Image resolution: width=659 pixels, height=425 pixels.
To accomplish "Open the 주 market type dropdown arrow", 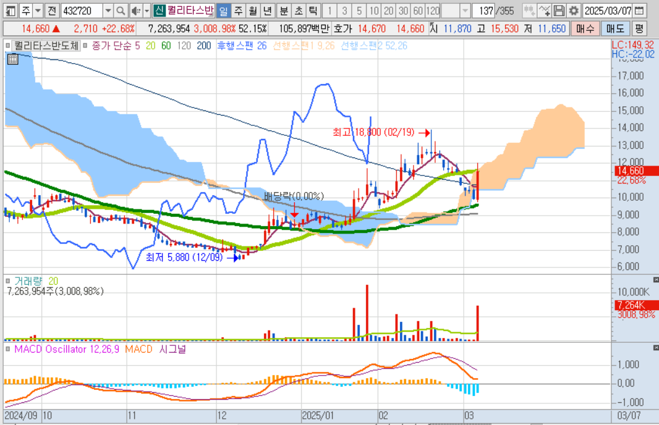I will (38, 11).
